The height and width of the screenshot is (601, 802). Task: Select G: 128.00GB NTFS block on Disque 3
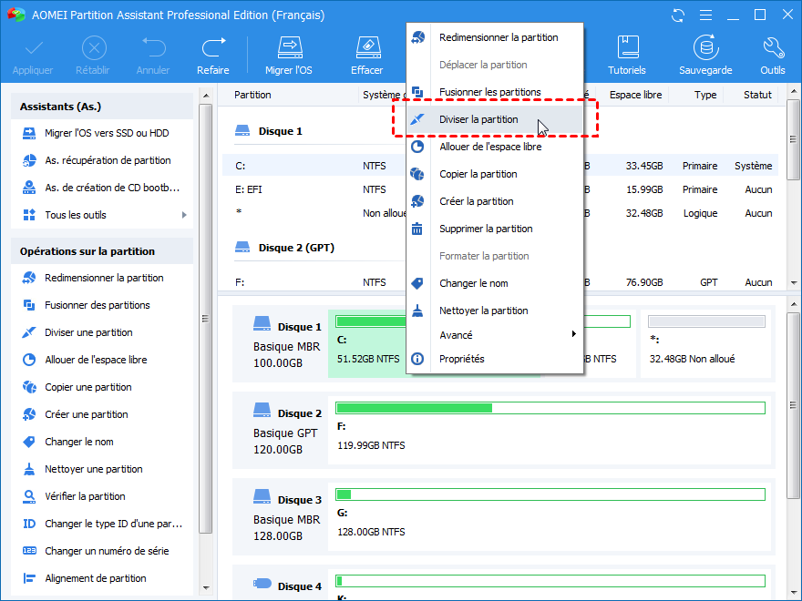point(550,516)
